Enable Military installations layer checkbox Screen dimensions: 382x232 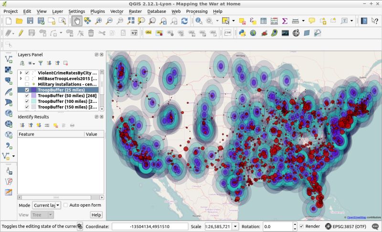27,84
